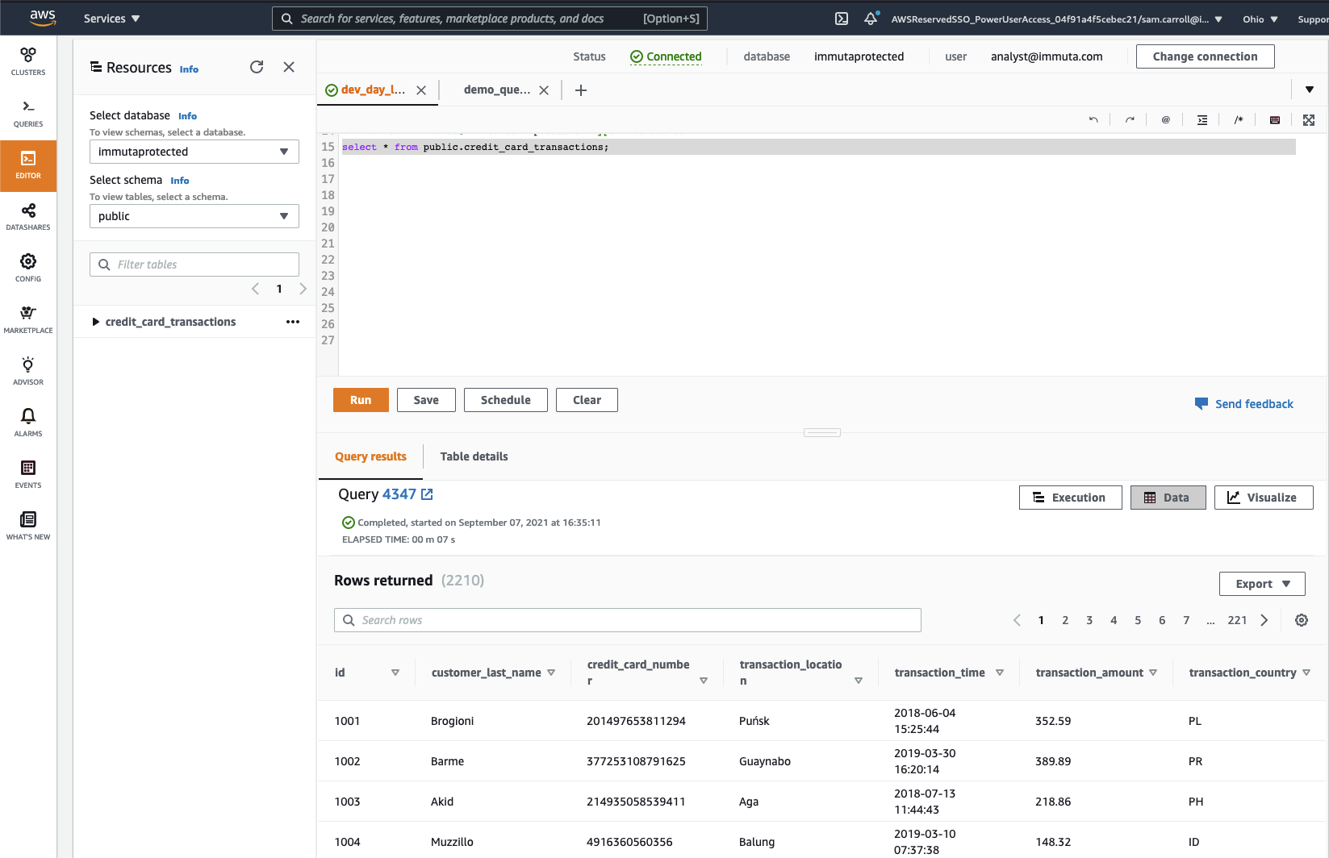Image resolution: width=1329 pixels, height=858 pixels.
Task: Switch to the demo_que... editor tab
Action: (x=496, y=90)
